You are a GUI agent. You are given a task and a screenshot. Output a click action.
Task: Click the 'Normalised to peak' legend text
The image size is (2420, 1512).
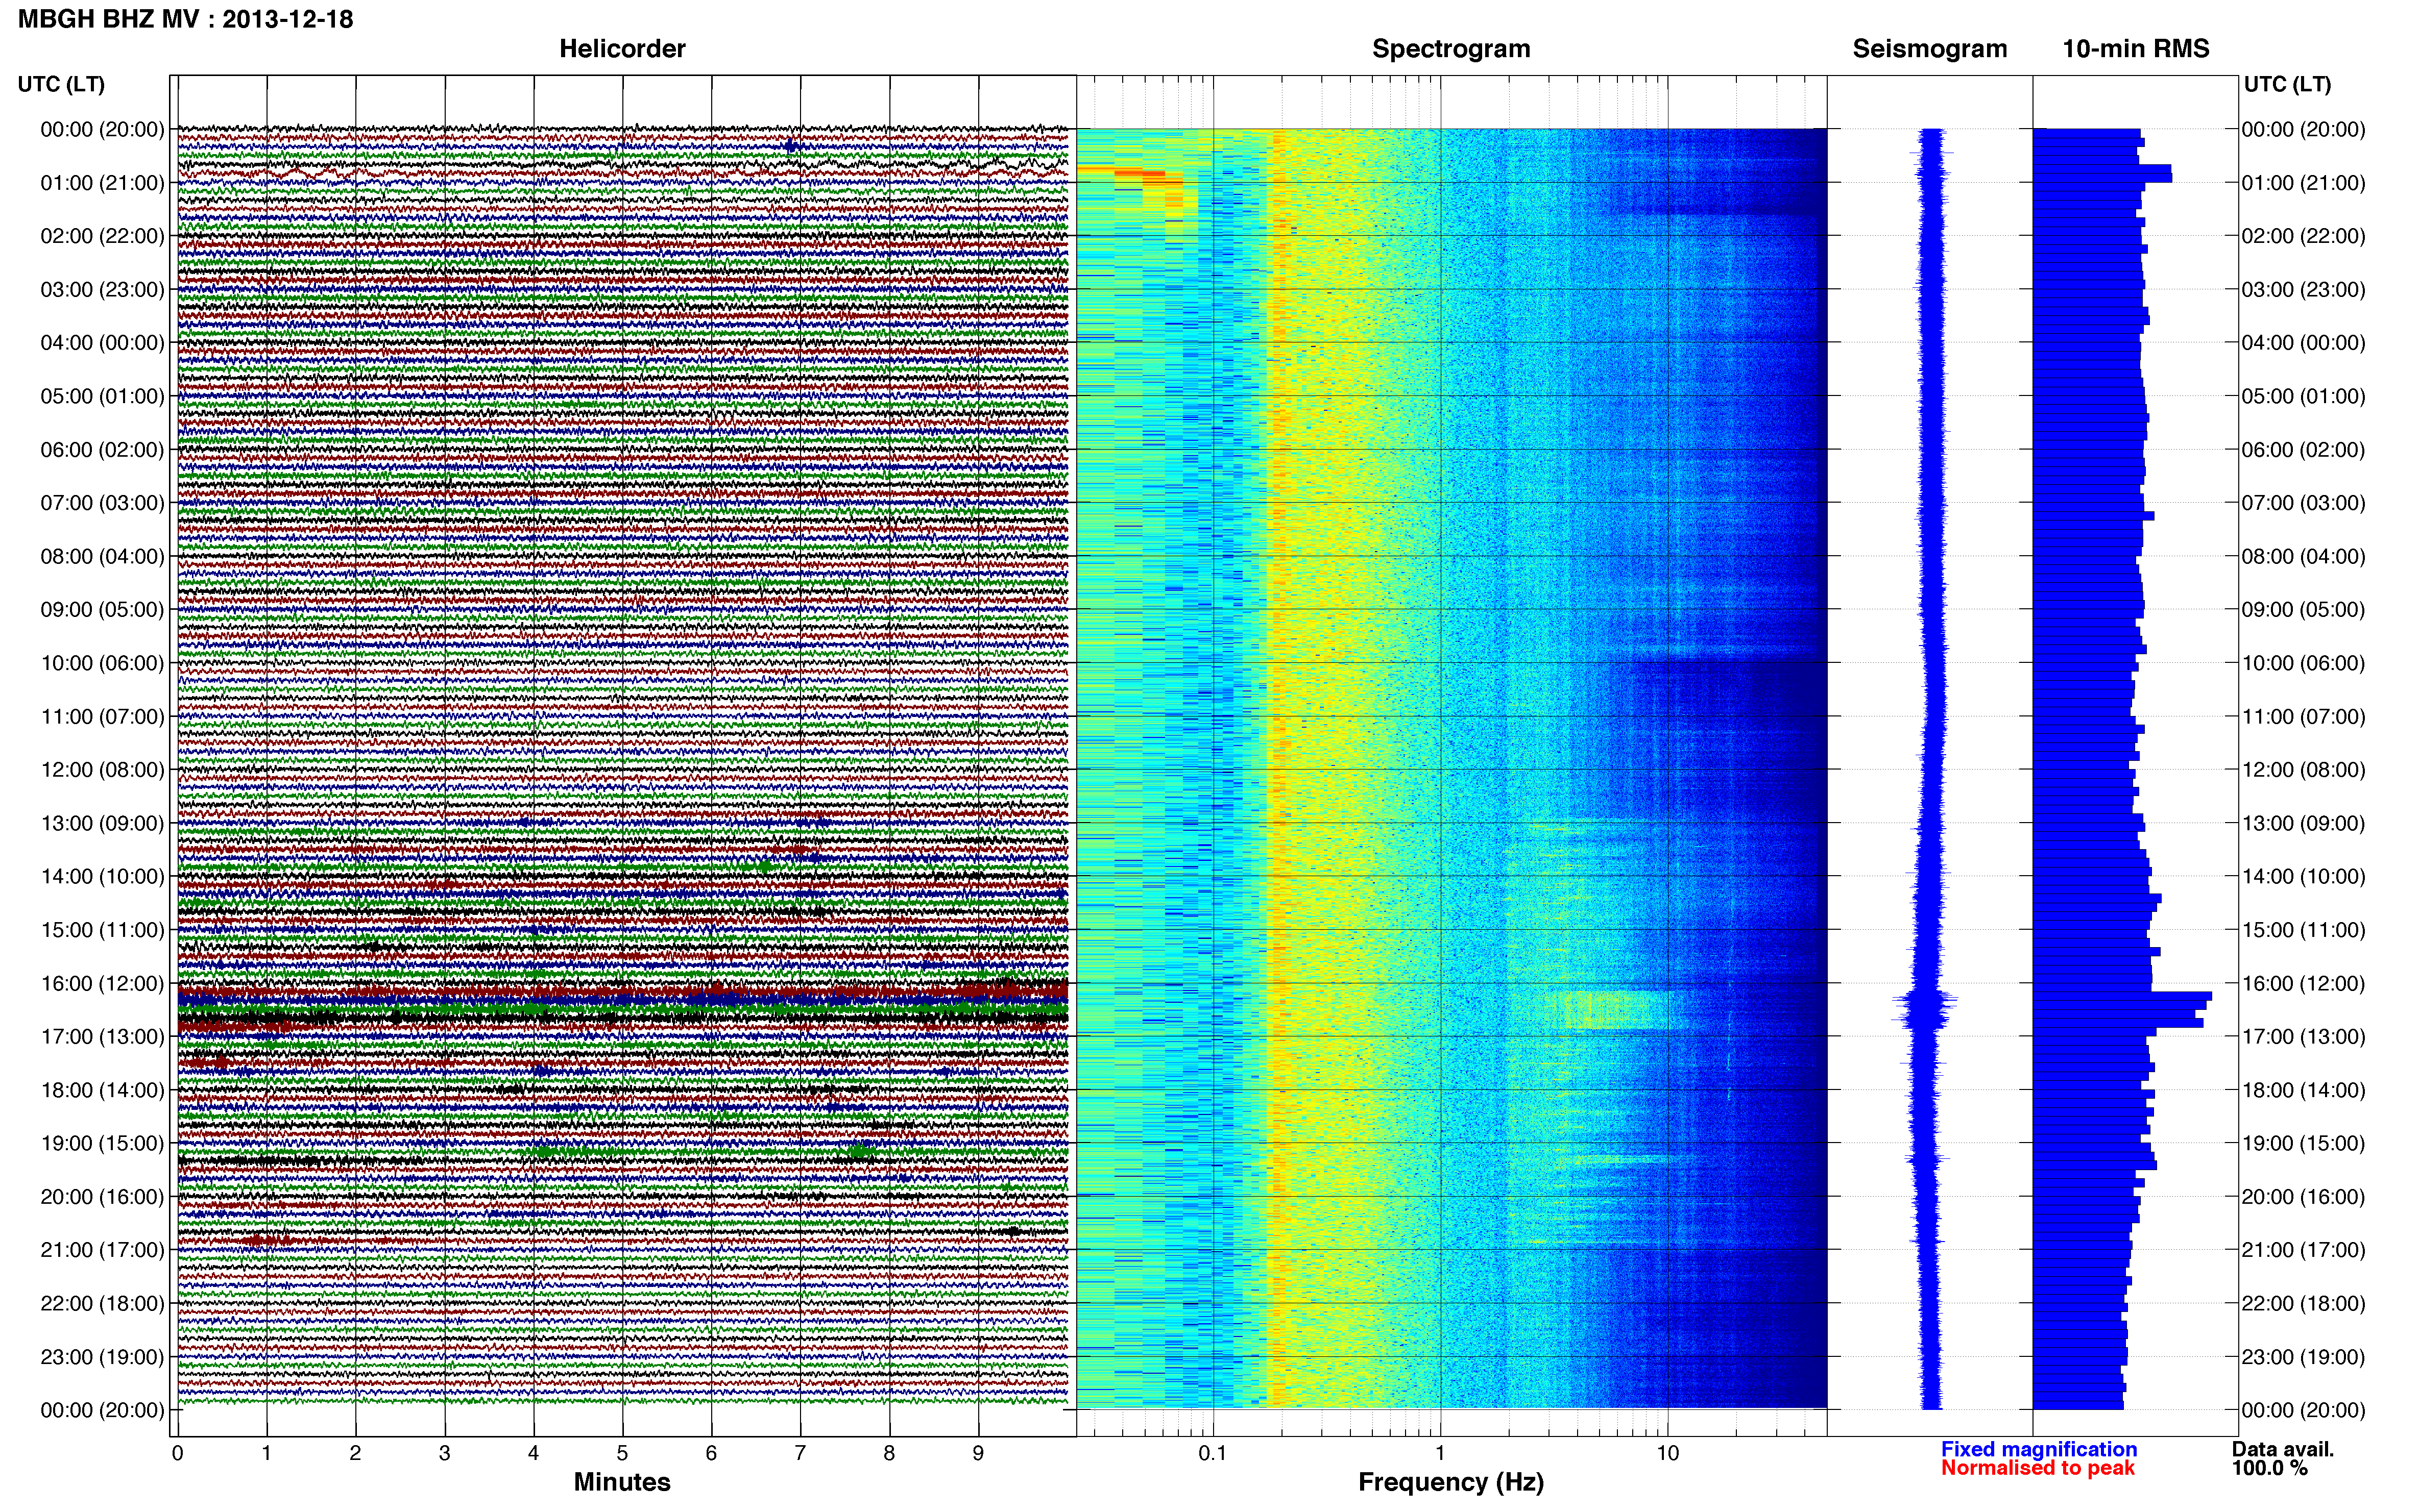click(x=2037, y=1468)
